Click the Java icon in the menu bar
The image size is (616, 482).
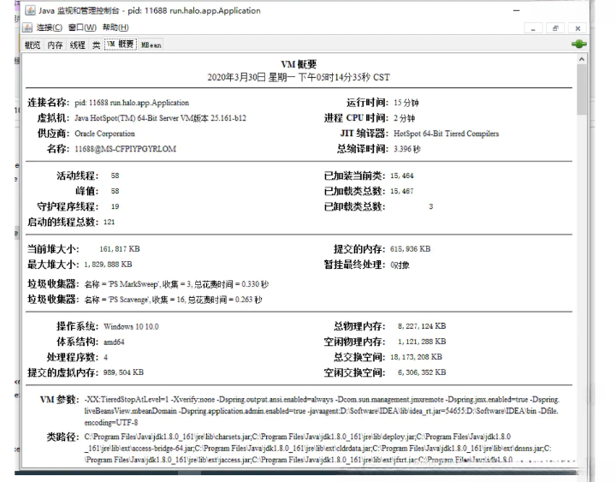pyautogui.click(x=27, y=27)
